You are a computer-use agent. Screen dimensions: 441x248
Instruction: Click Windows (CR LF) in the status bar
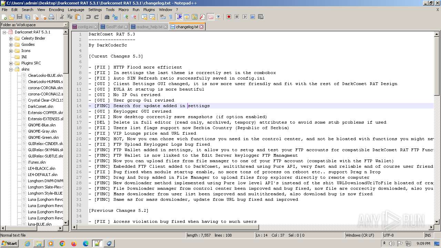point(363,235)
